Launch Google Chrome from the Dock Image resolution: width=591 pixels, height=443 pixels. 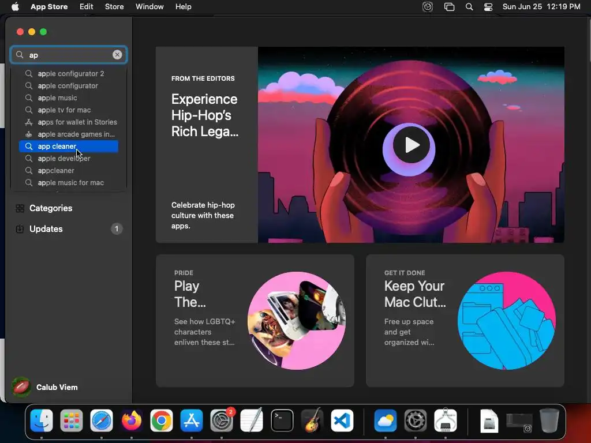point(162,421)
